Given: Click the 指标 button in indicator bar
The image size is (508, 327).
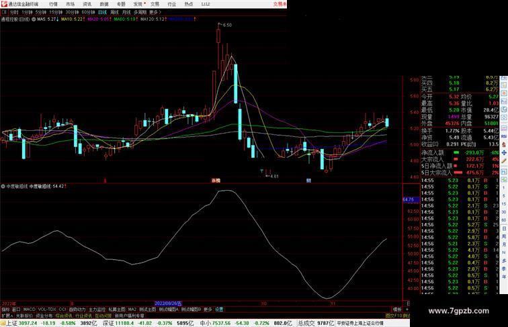Looking at the screenshot, I should [x=5, y=310].
